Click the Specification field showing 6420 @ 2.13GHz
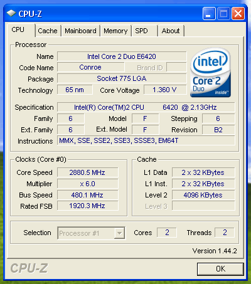 tap(146, 107)
